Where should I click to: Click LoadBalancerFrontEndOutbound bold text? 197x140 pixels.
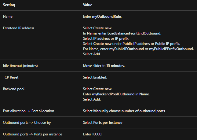[x=134, y=33]
